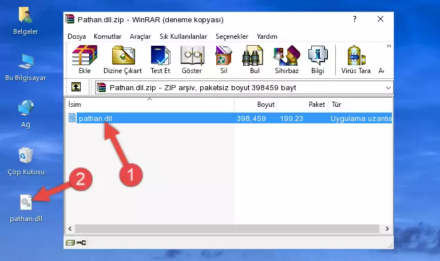
Task: Click the Uygulama uzantısı type cell
Action: click(361, 118)
